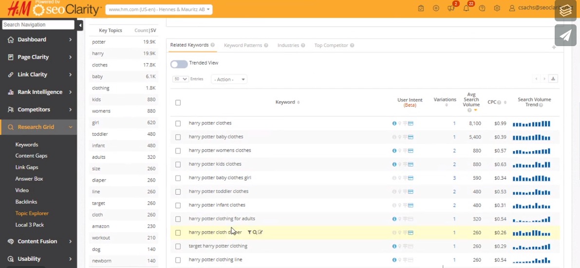
Task: Click filter icon on harry potter cloth diaper row
Action: point(249,232)
